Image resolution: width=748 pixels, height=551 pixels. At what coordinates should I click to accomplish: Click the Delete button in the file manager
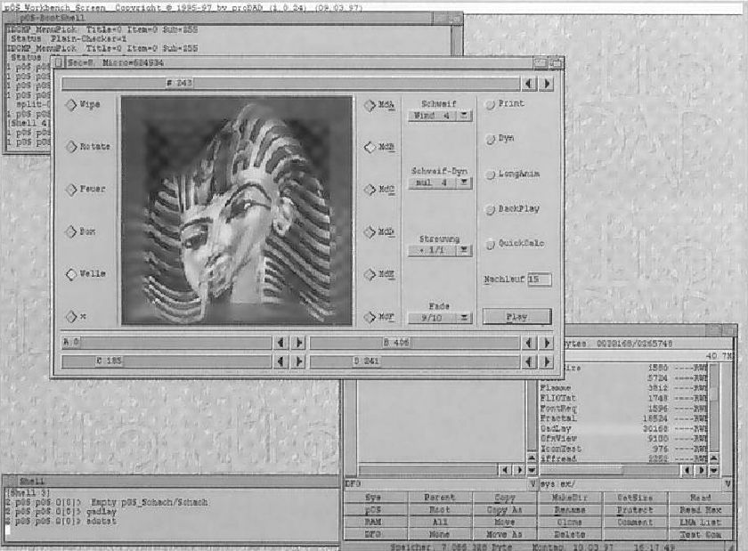(x=569, y=535)
